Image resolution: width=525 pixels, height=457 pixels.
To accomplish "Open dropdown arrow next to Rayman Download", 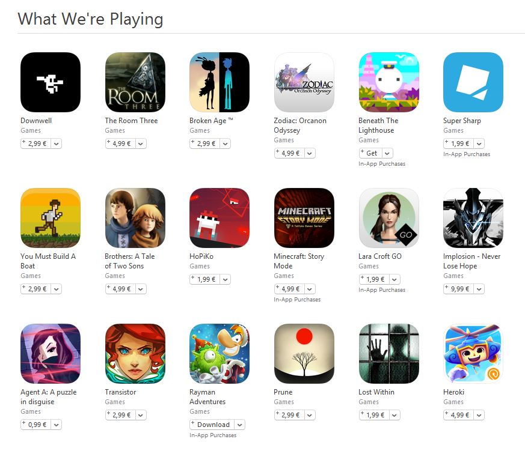I will click(x=240, y=425).
